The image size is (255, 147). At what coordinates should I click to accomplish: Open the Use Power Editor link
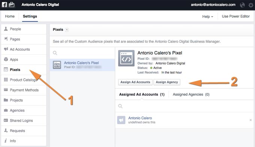pyautogui.click(x=235, y=16)
